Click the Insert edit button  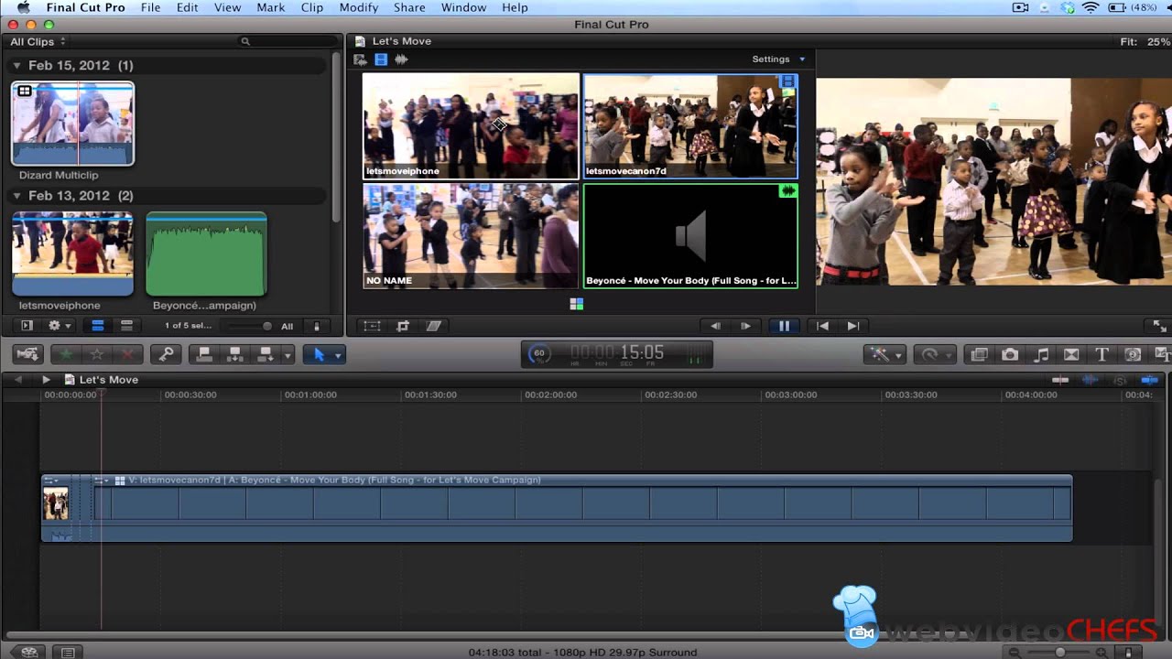click(x=234, y=354)
